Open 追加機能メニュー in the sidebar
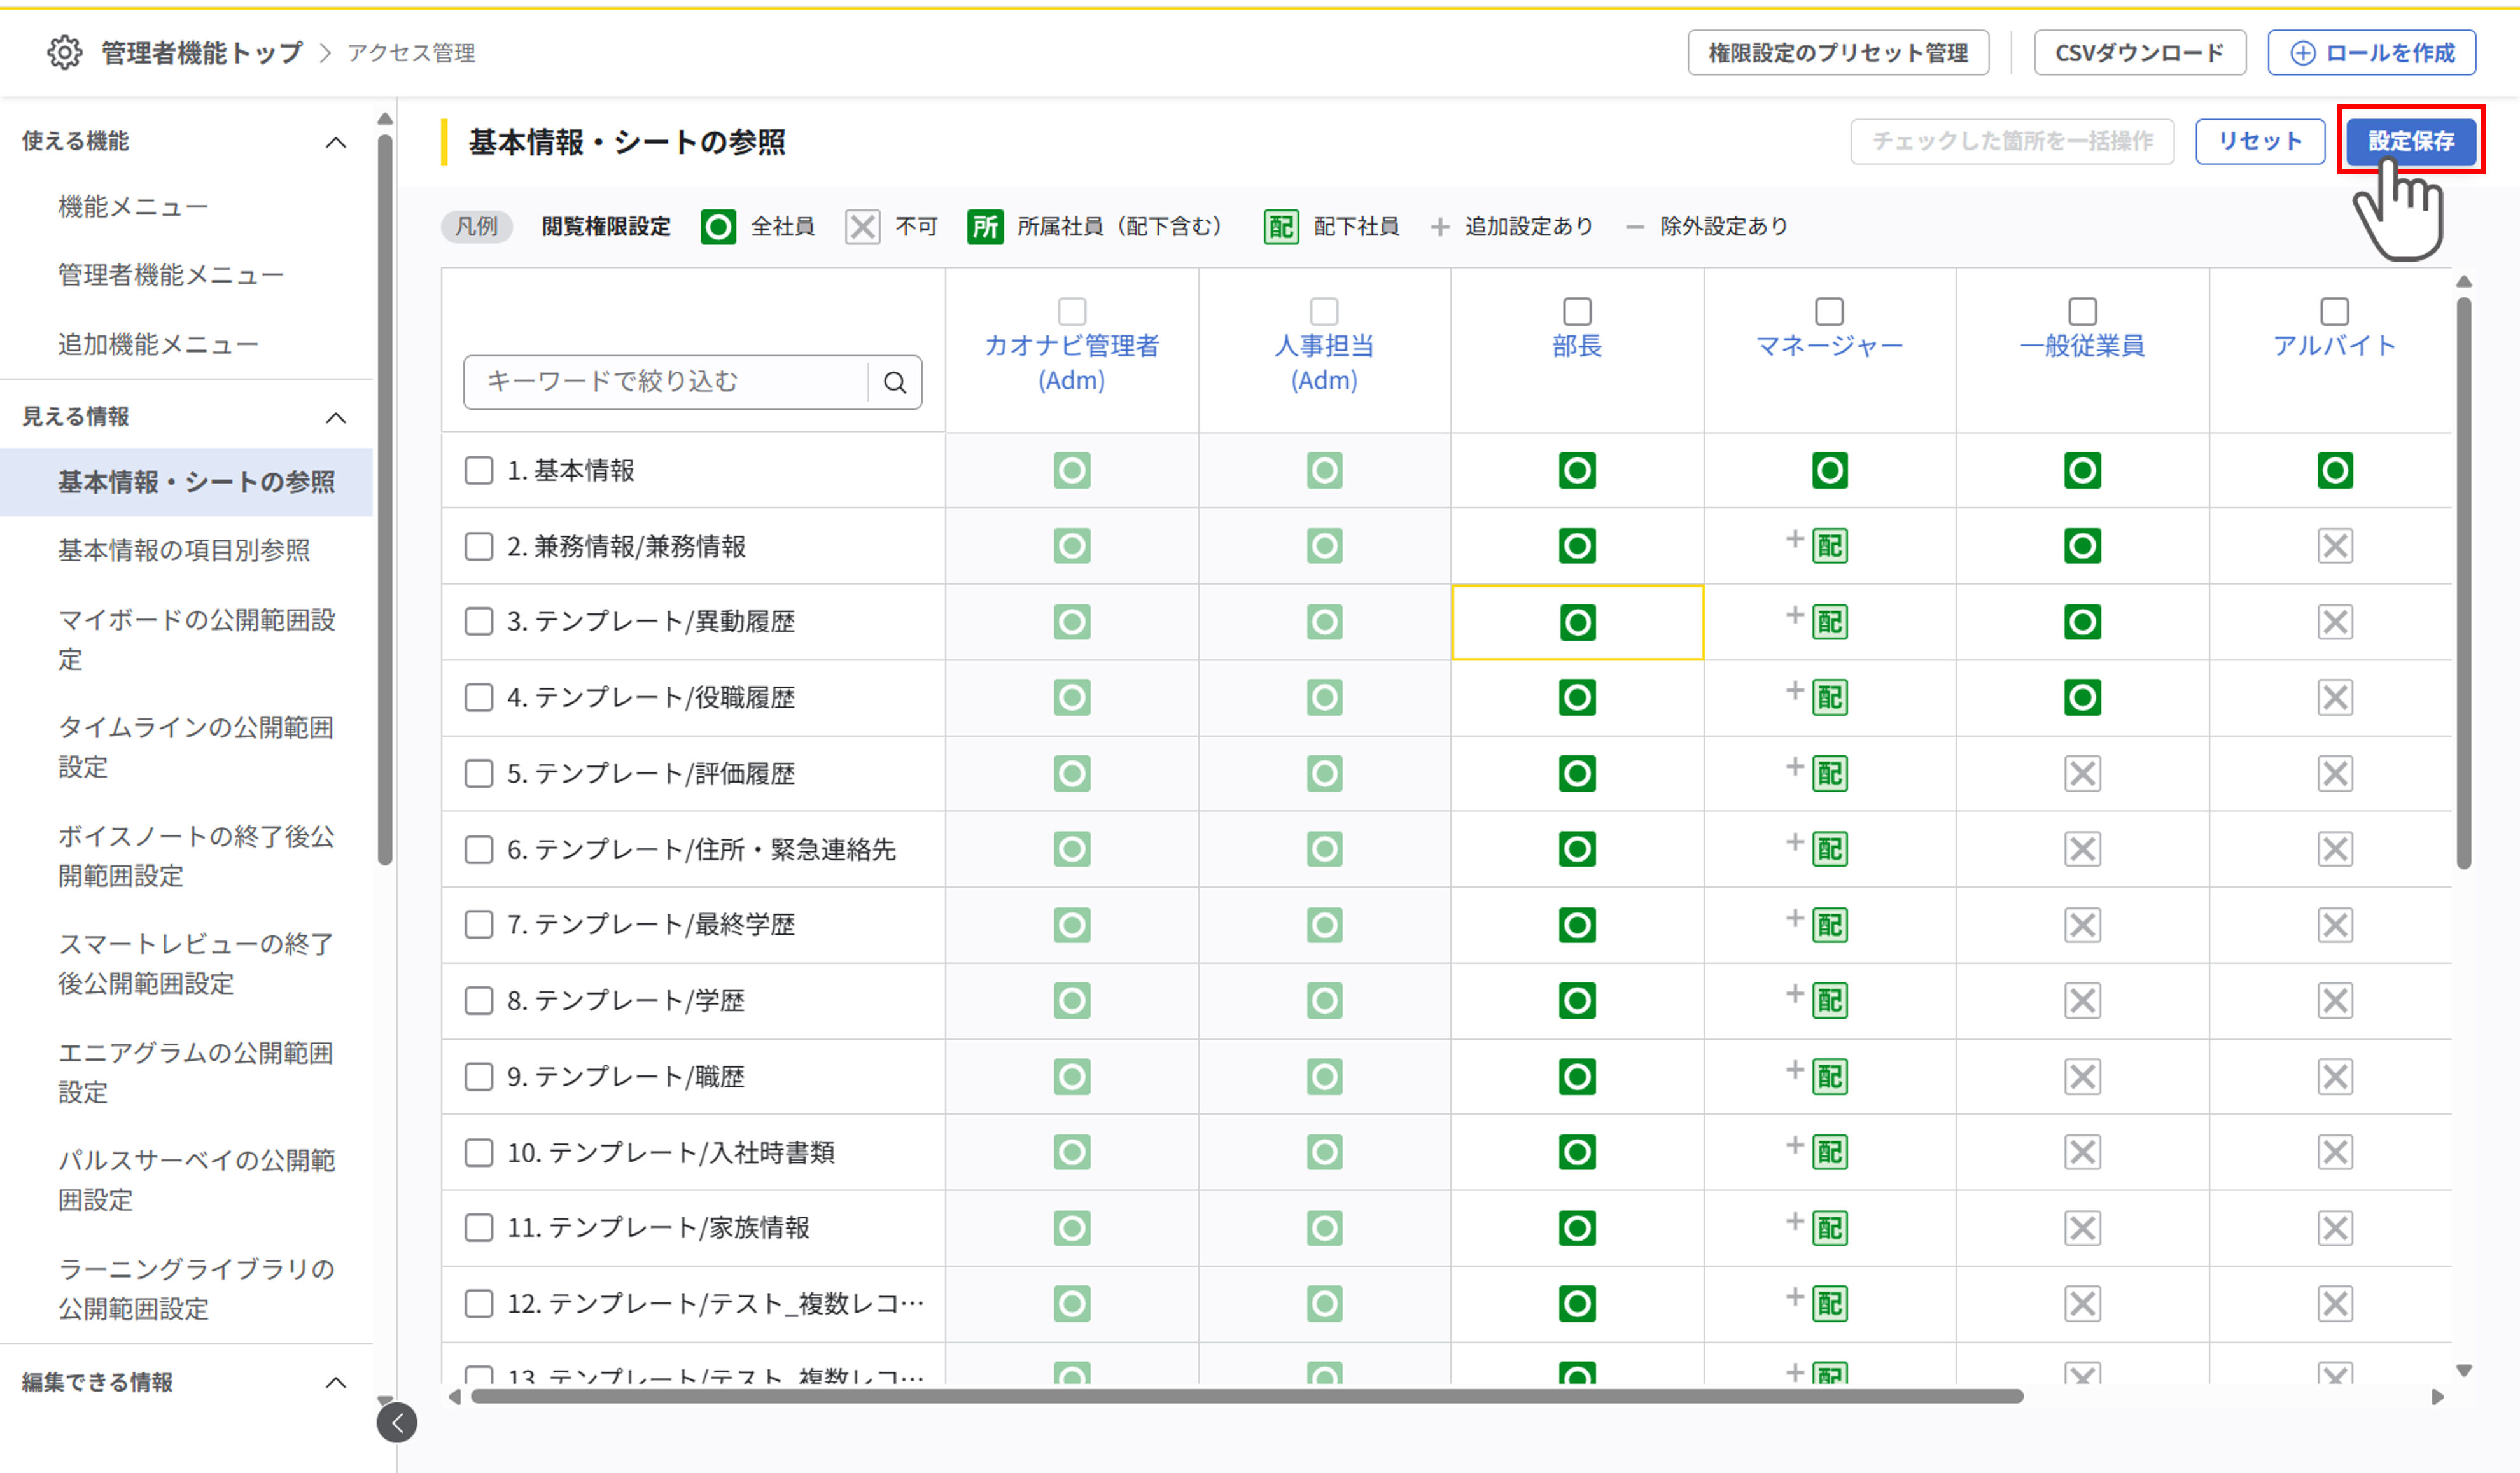Screen dimensions: 2520x1473 pyautogui.click(x=158, y=344)
